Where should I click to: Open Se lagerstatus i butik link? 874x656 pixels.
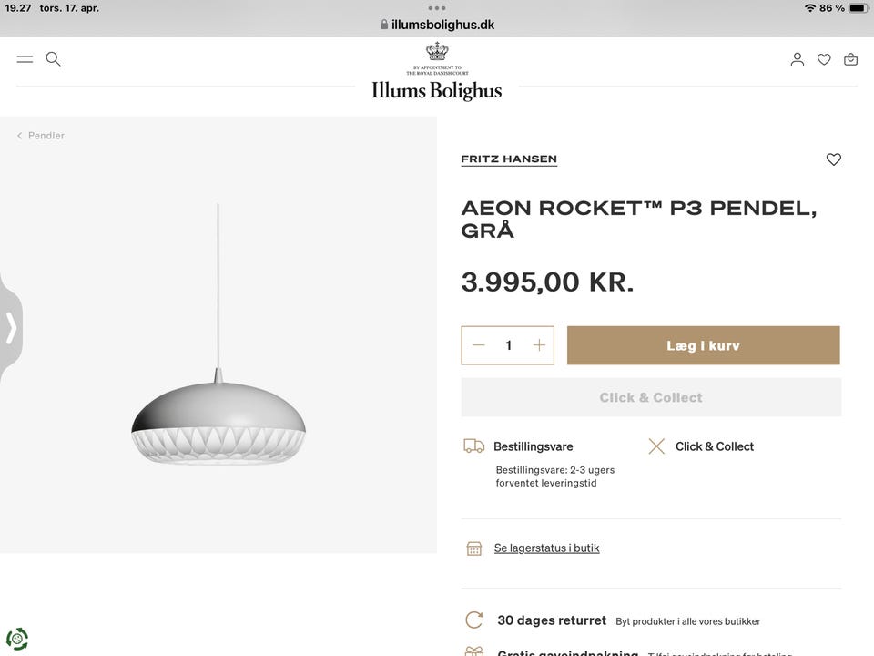click(546, 548)
